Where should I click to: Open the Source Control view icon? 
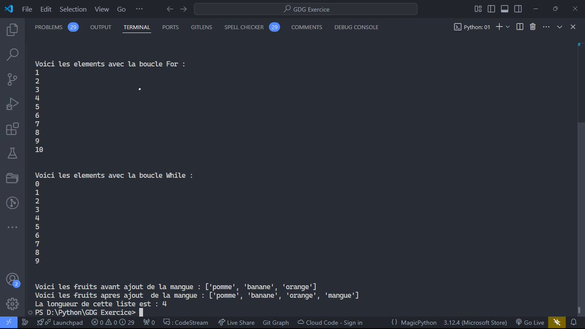[x=12, y=79]
